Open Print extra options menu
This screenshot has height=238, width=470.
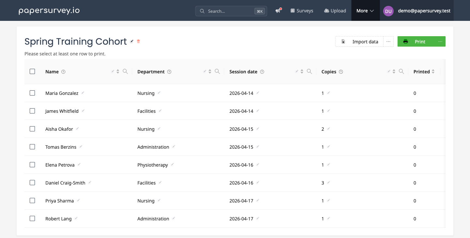[440, 41]
